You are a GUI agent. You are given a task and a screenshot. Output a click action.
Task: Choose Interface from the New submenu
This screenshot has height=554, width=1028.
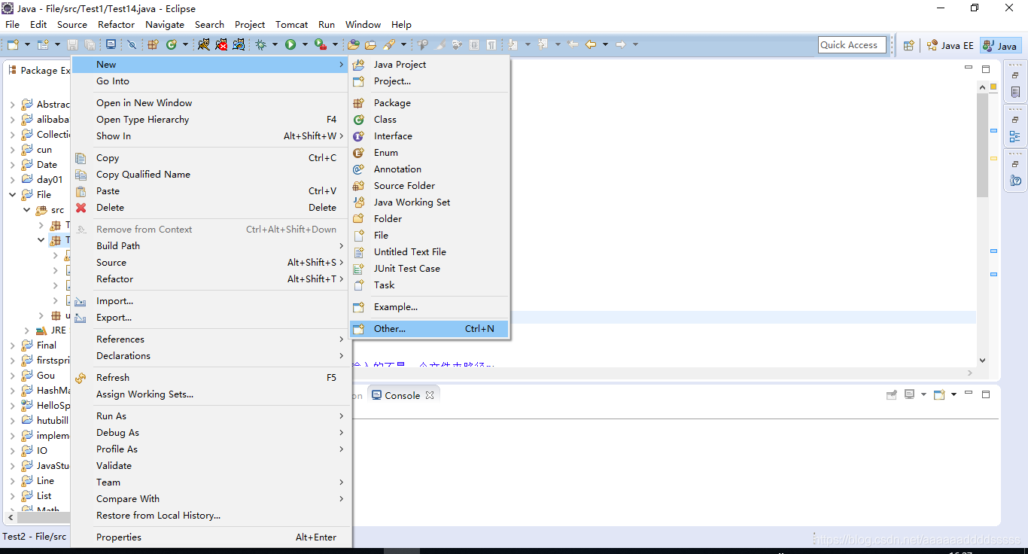429,136
